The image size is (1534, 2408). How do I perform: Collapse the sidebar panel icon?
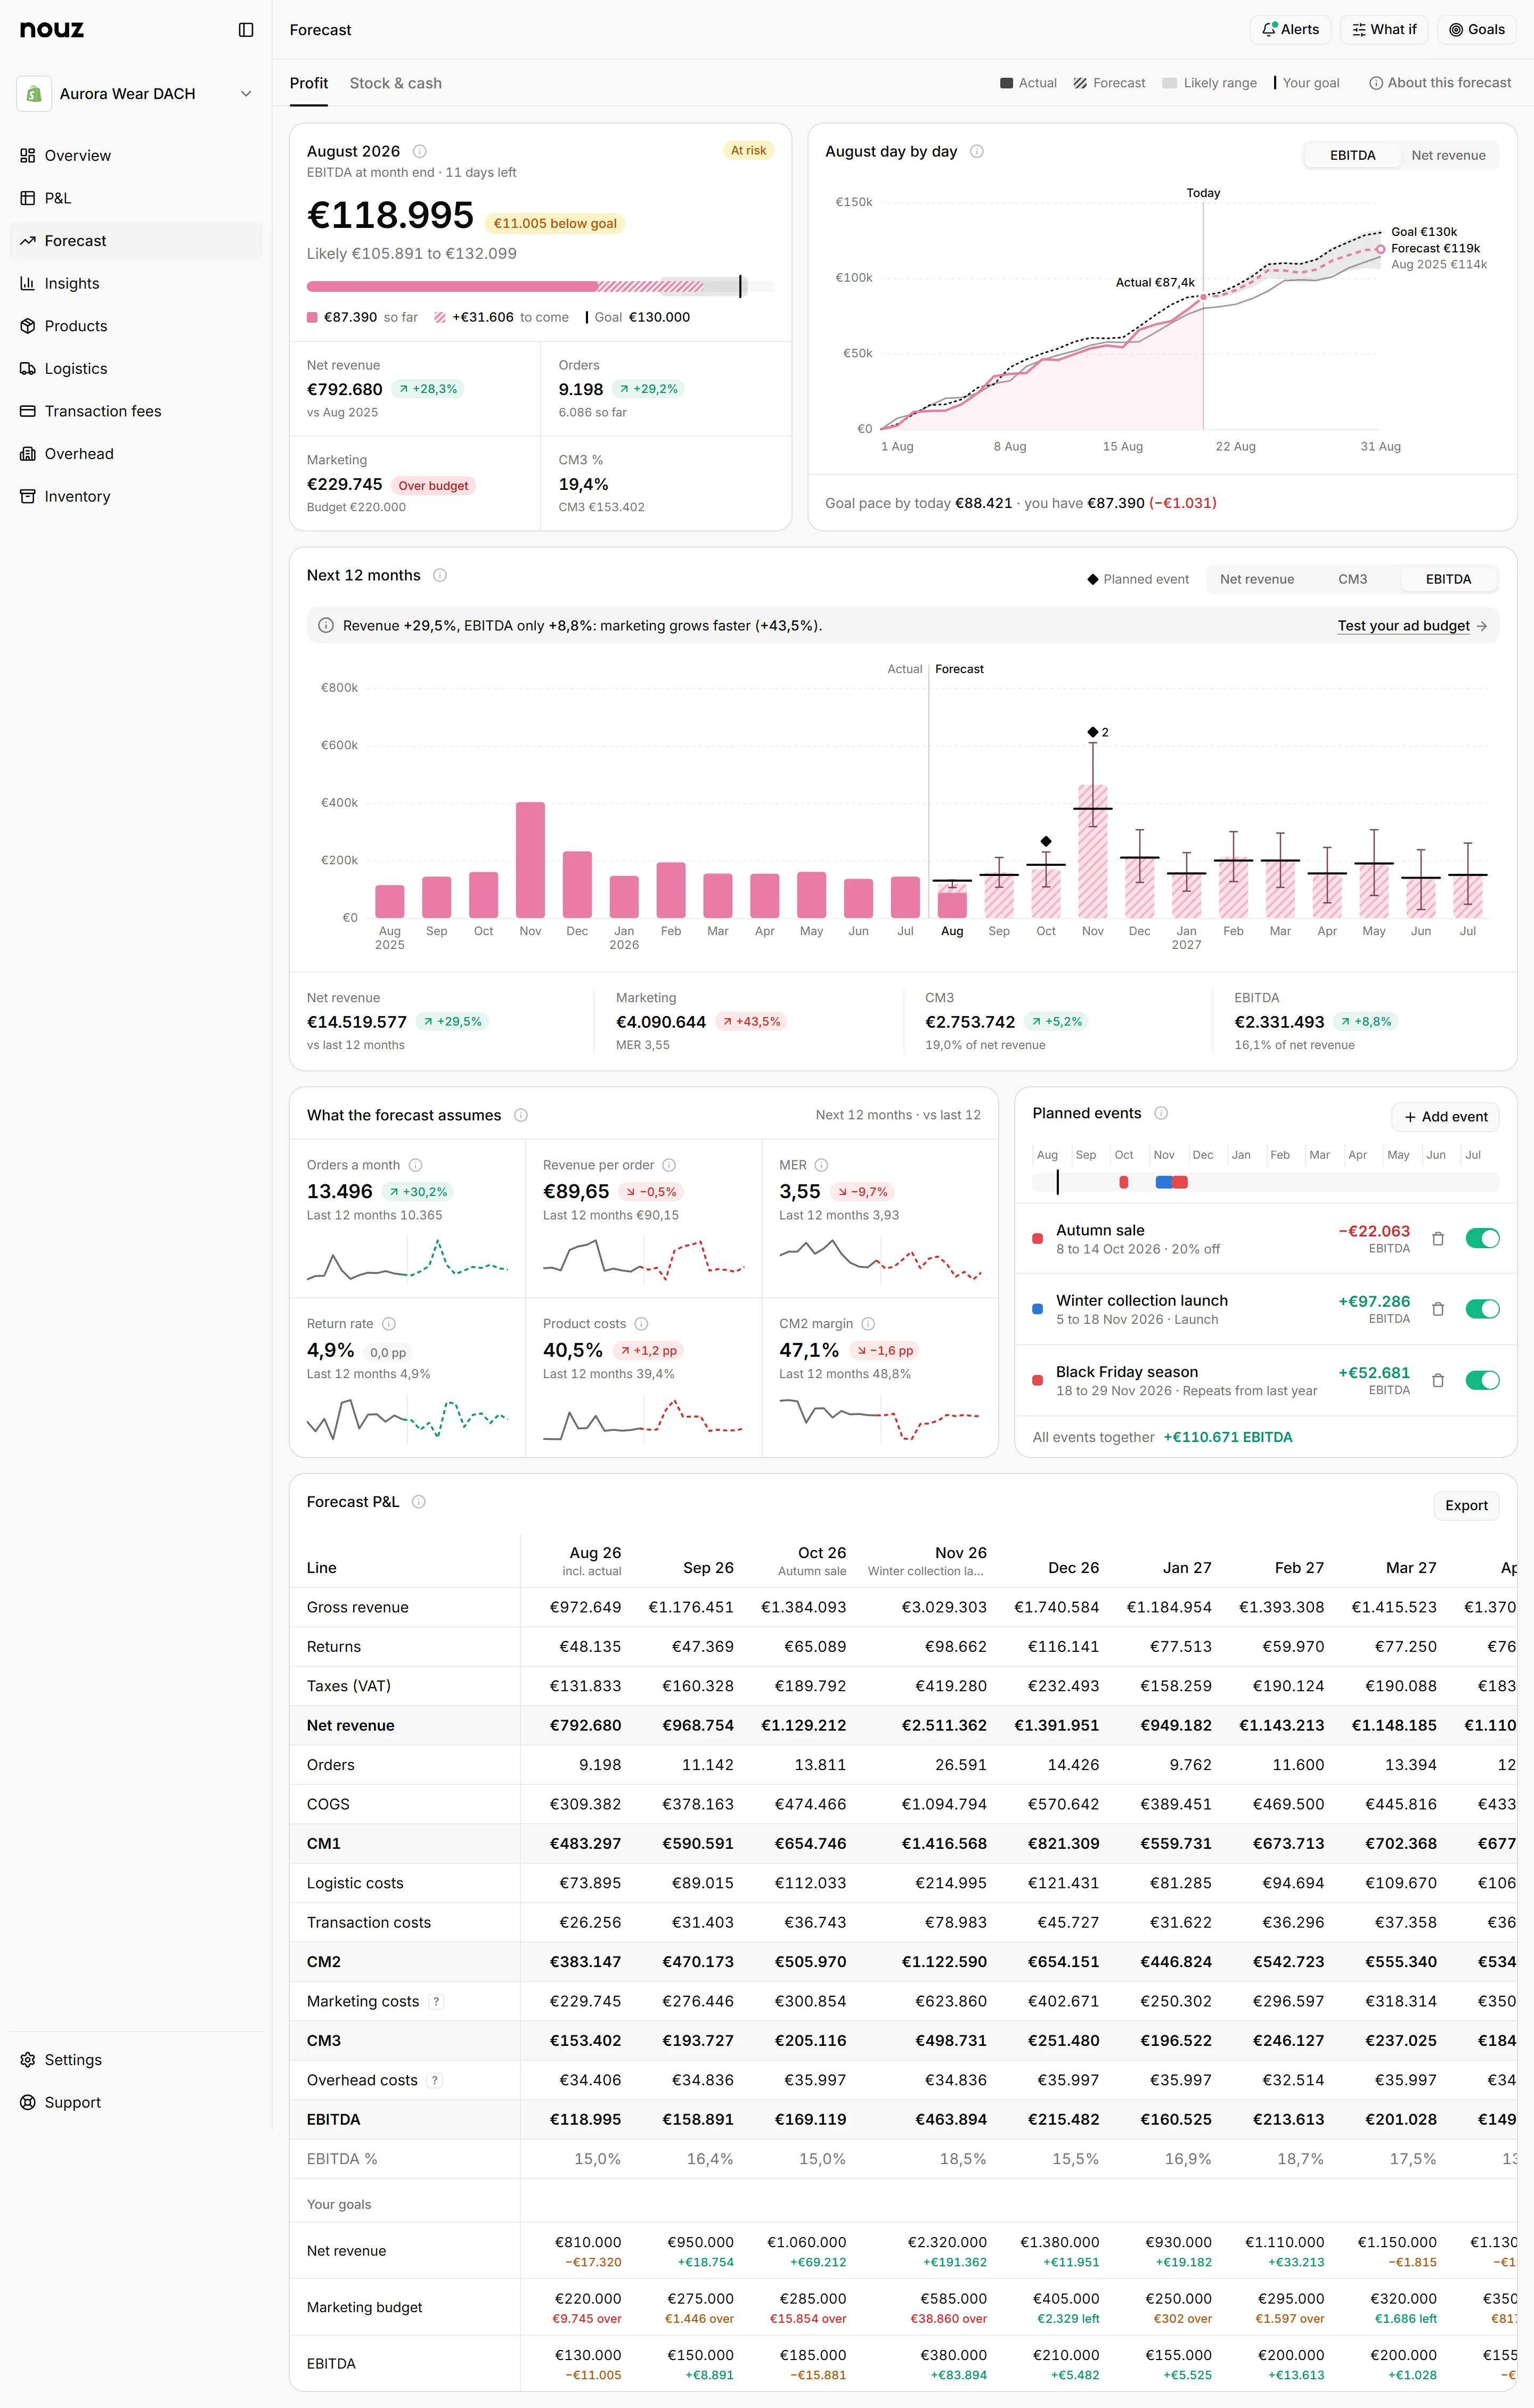(246, 30)
